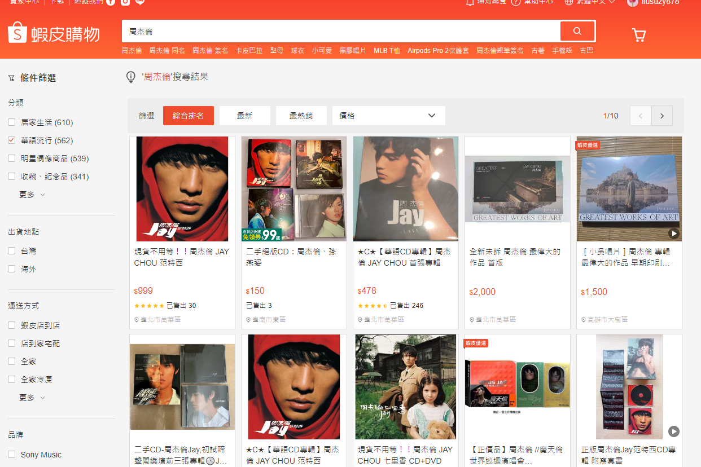Screen dimensions: 701x467
Task: Click suggested search 周杰倫 簽名
Action: pos(210,51)
